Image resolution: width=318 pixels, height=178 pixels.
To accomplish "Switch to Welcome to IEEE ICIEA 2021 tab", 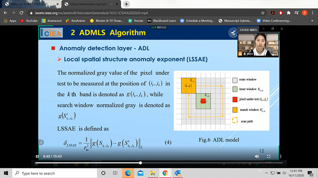I will pos(29,4).
